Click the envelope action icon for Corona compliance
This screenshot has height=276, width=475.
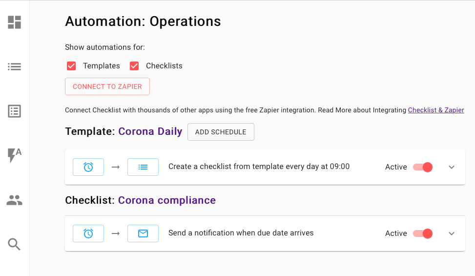tap(143, 234)
